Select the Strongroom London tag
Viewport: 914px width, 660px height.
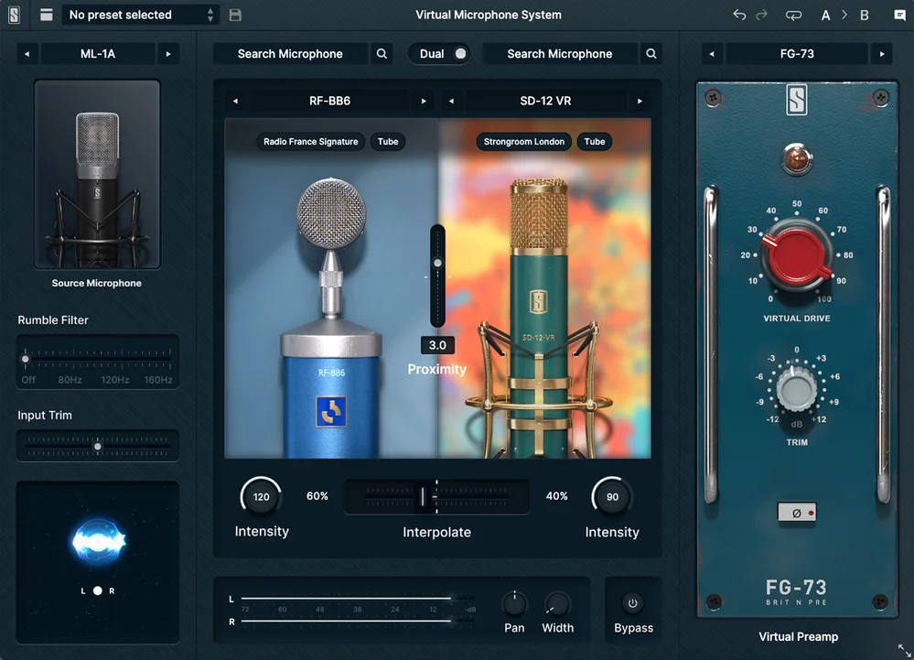pos(524,142)
